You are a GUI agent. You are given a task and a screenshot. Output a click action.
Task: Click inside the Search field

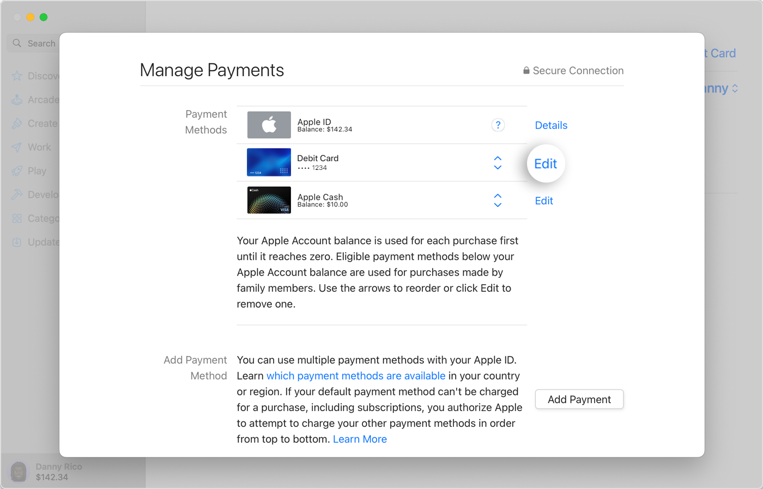coord(41,43)
